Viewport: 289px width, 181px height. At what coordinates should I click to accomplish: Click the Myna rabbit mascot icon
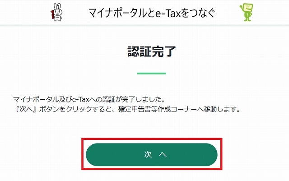pyautogui.click(x=57, y=12)
